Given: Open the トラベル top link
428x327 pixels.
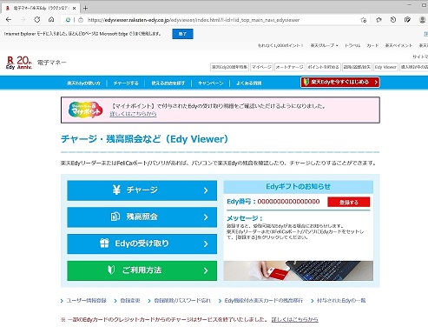Looking at the screenshot, I should 352,45.
